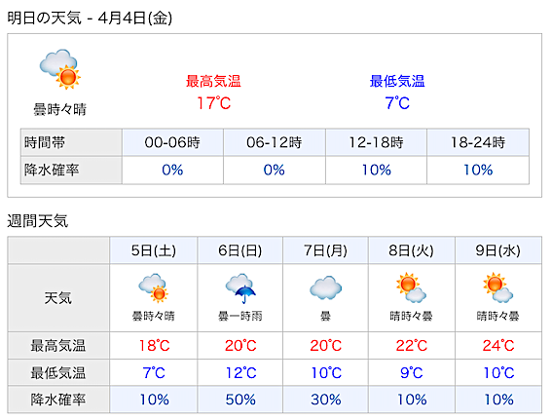552x420 pixels.
Task: Click the 5日(土) cloud and sun icon
Action: point(153,288)
